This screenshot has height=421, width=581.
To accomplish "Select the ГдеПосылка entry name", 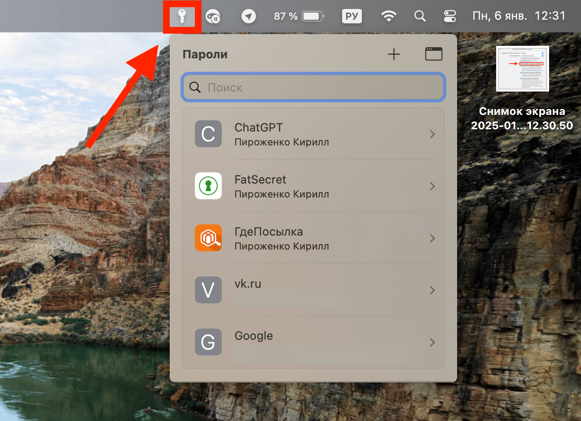I will tap(268, 232).
